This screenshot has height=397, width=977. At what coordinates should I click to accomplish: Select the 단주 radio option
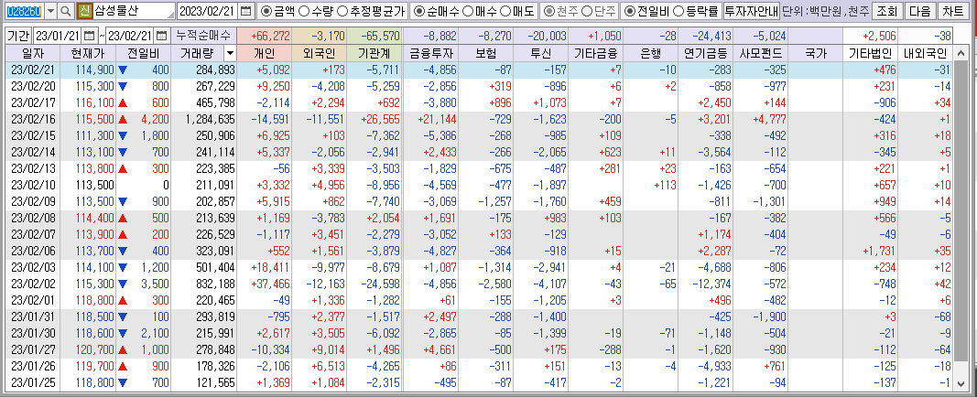[598, 11]
